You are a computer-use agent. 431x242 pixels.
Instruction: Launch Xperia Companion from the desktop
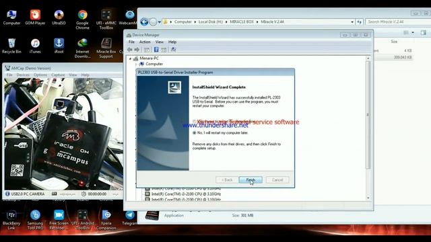click(x=106, y=220)
